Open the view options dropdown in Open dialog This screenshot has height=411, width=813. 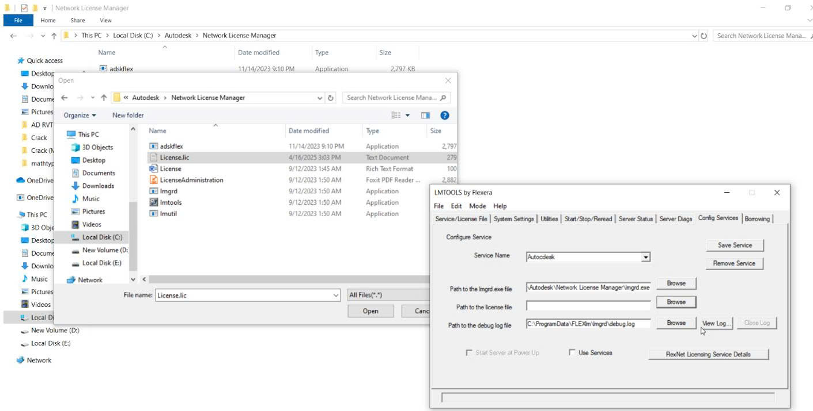(x=407, y=116)
